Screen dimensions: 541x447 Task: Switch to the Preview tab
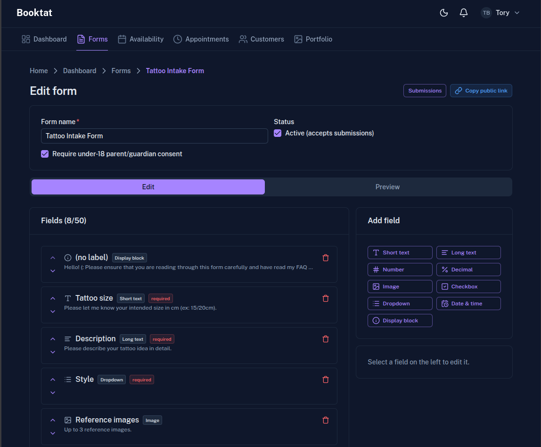(x=387, y=186)
